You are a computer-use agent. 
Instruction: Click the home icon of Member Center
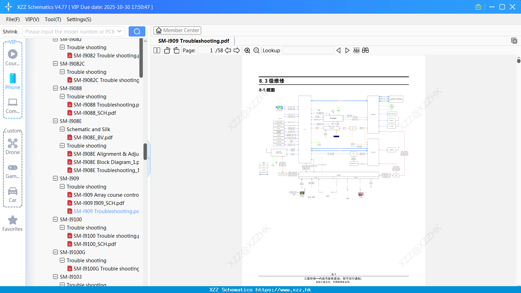pyautogui.click(x=159, y=30)
